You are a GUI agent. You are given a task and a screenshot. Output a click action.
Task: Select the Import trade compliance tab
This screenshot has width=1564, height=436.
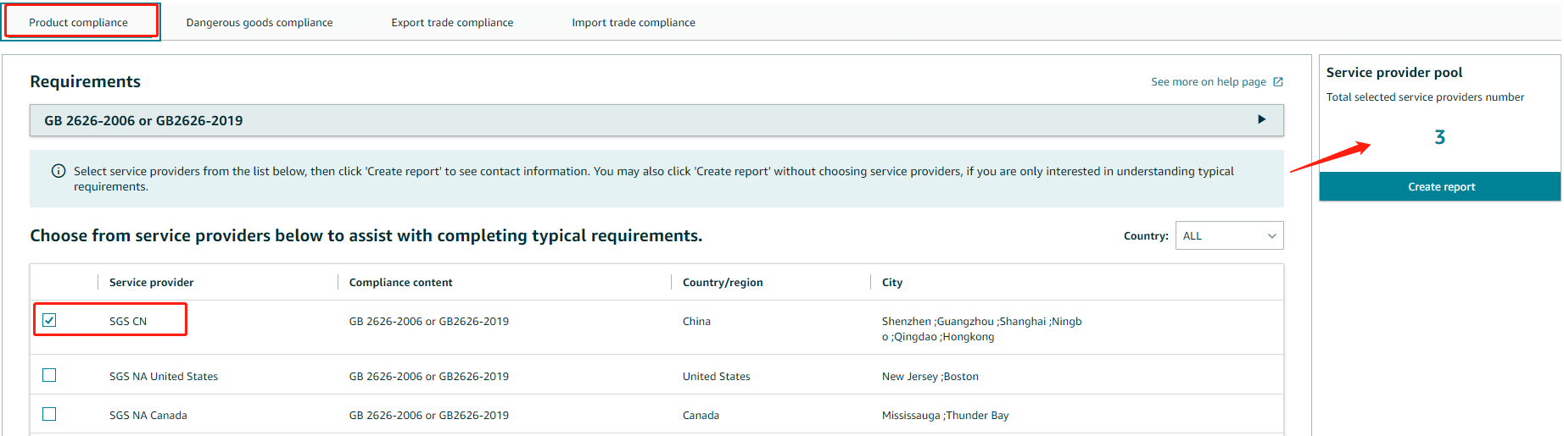pyautogui.click(x=634, y=23)
